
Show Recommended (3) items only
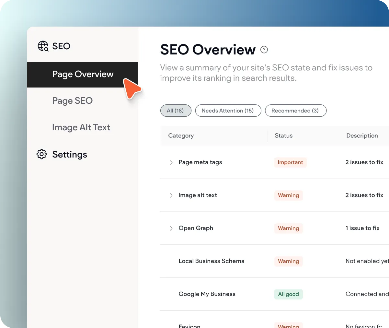295,111
